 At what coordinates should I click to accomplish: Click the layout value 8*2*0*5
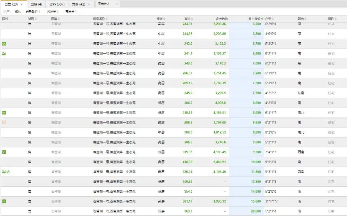pyautogui.click(x=270, y=133)
